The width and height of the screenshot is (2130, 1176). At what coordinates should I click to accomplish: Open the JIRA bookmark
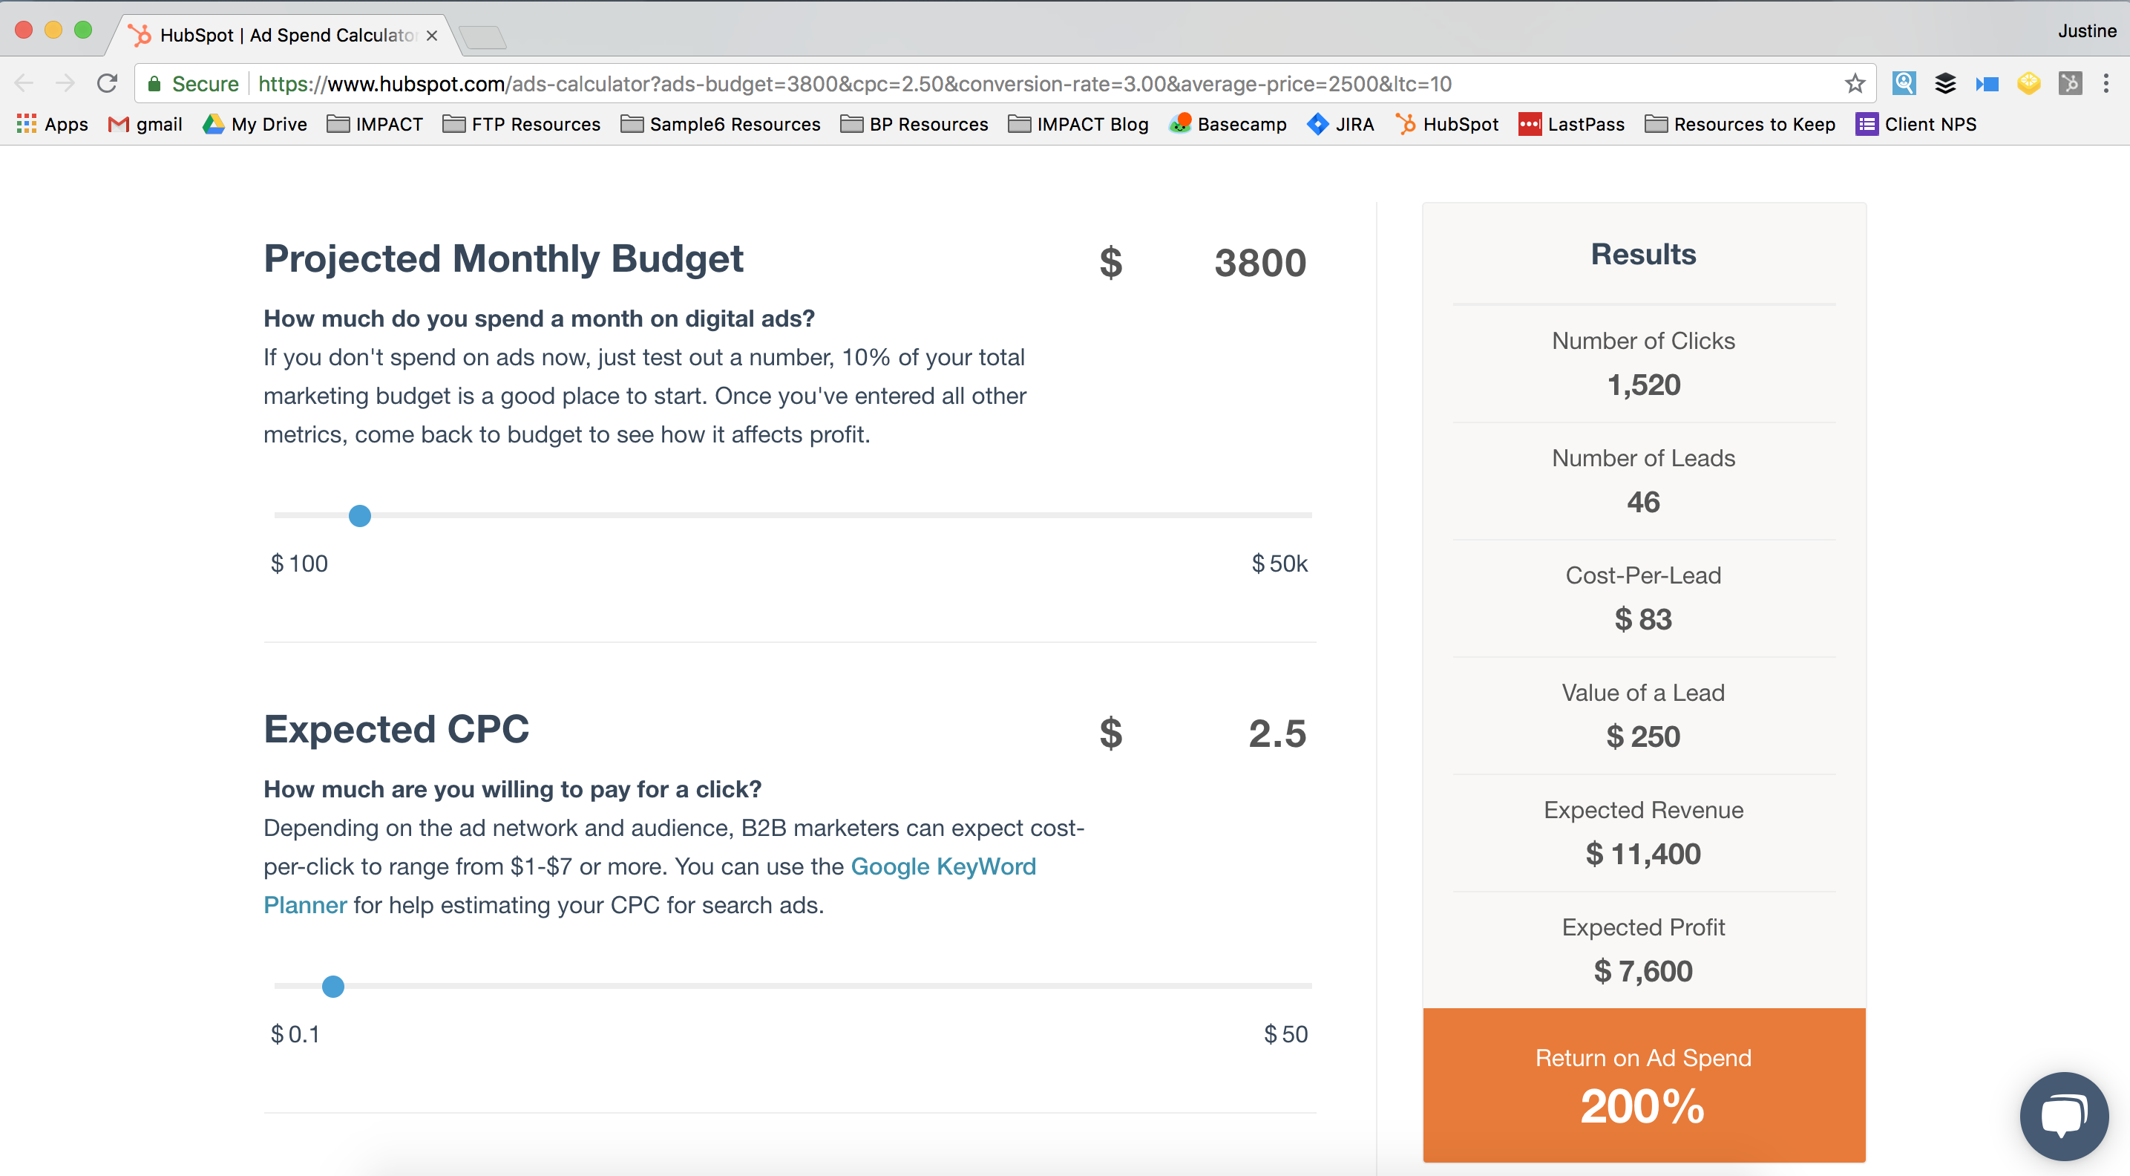[x=1340, y=124]
